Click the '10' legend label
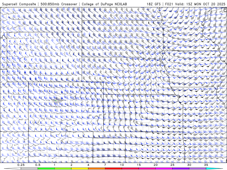 122,165
